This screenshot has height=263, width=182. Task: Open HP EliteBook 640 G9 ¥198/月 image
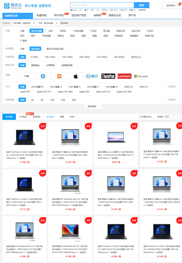click(70, 231)
